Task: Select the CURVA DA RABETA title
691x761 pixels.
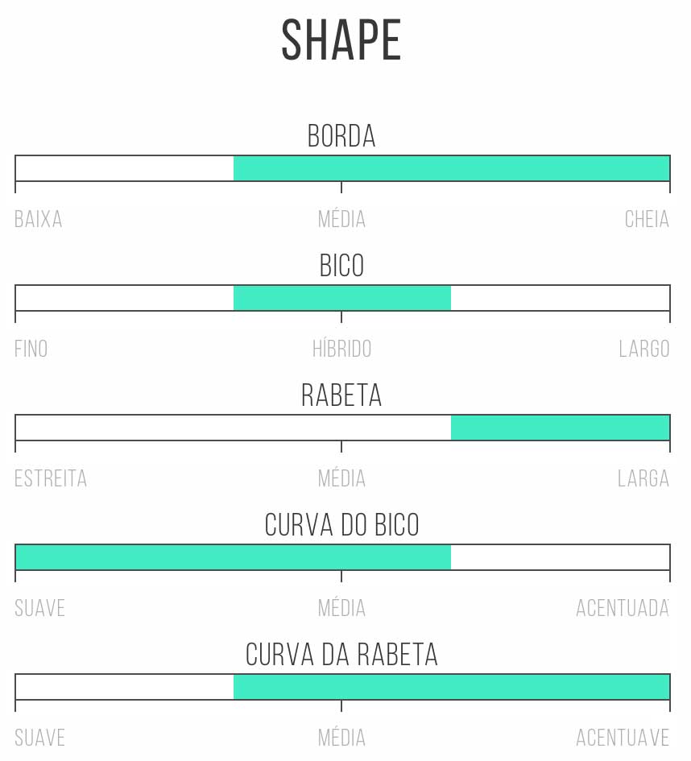Action: click(x=341, y=654)
